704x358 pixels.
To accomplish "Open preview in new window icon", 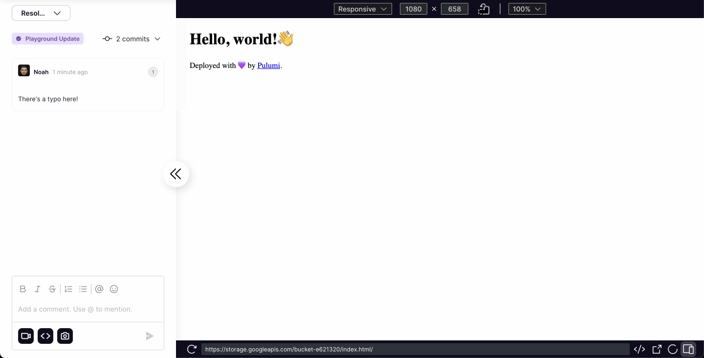I will click(657, 349).
